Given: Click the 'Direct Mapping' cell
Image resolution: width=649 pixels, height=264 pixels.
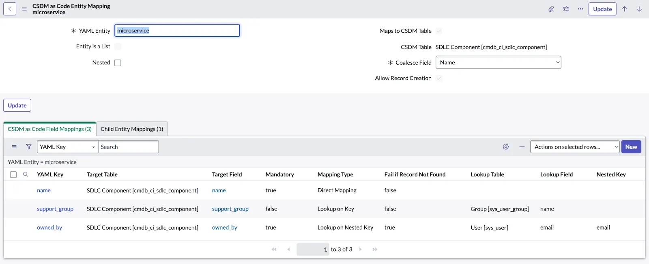Looking at the screenshot, I should pyautogui.click(x=337, y=190).
